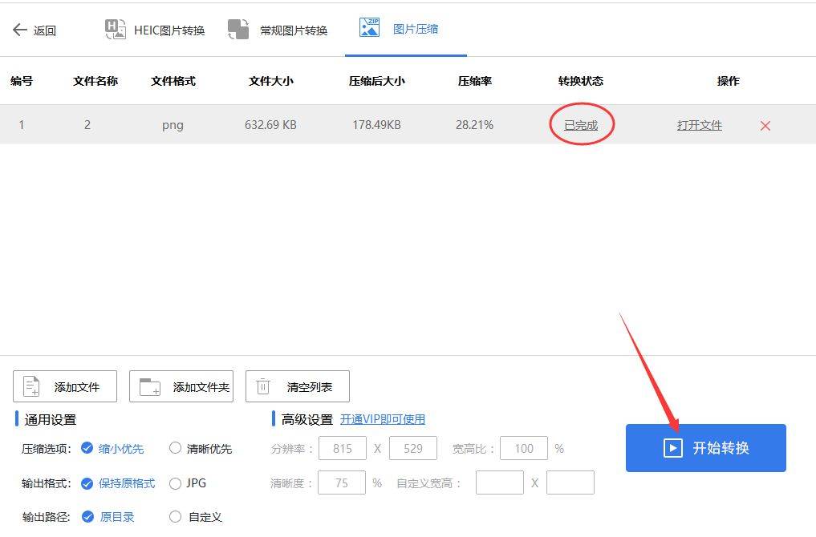Open file via 打开文件 link
The width and height of the screenshot is (816, 537).
(698, 125)
